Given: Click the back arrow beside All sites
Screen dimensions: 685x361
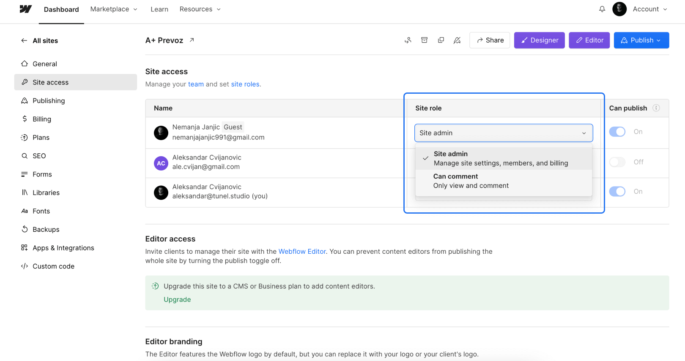Looking at the screenshot, I should pyautogui.click(x=24, y=41).
